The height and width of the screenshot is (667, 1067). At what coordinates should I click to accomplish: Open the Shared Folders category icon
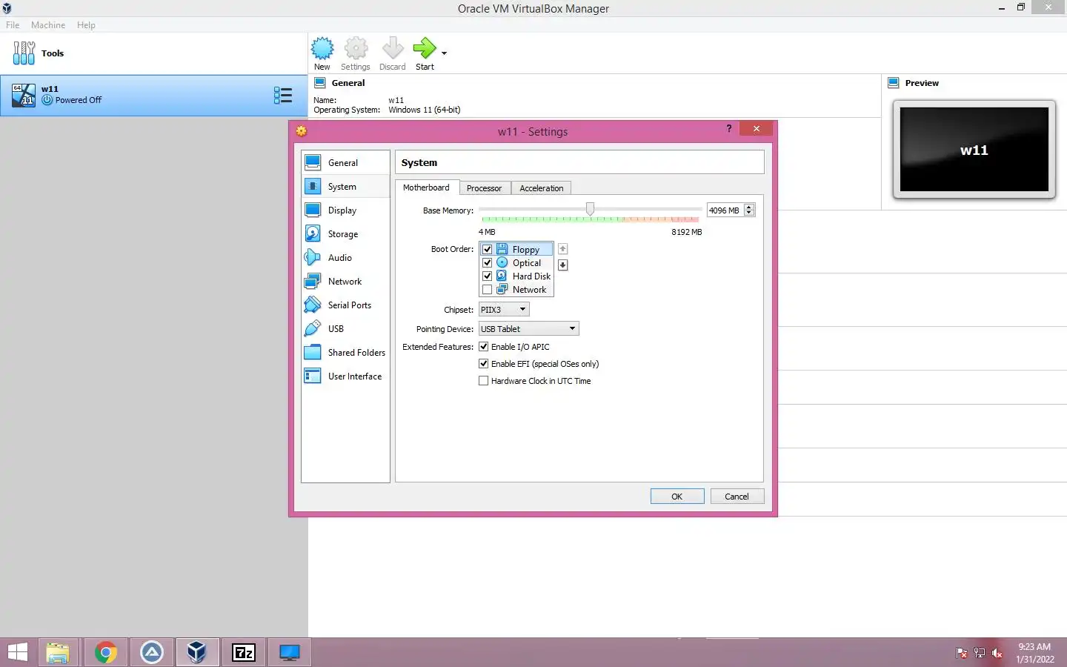[x=313, y=352]
